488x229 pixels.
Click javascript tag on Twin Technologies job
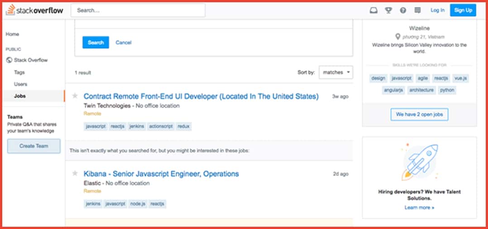[x=96, y=127]
